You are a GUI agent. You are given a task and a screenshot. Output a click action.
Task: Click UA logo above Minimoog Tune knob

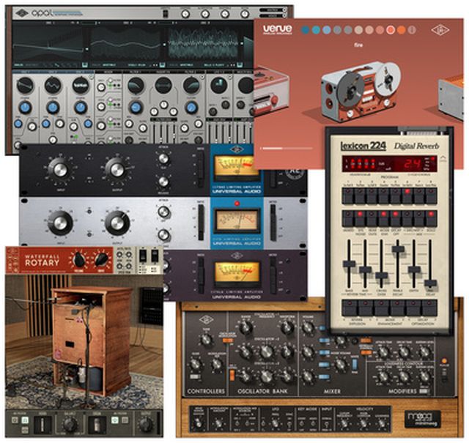tap(207, 319)
